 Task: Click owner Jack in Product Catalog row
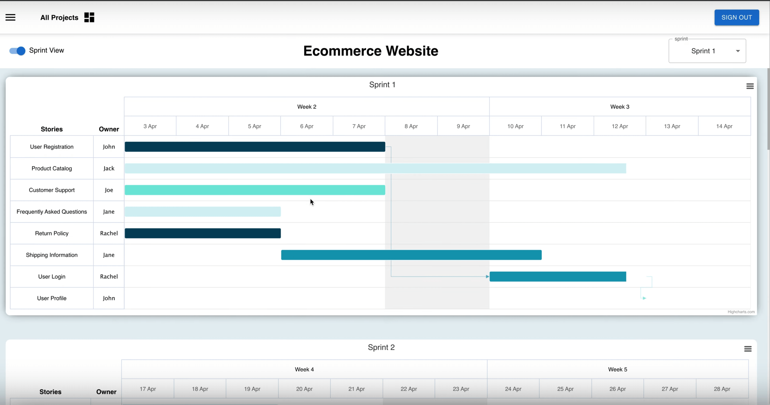point(109,168)
